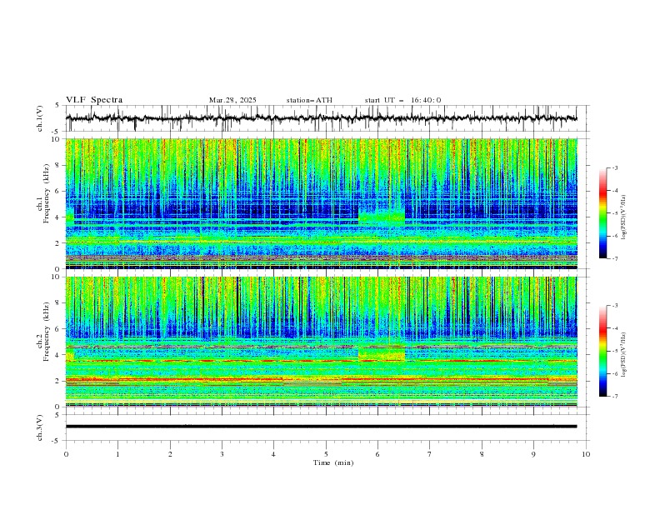Click the ch.1 spectrogram color bar
The width and height of the screenshot is (660, 510).
(x=602, y=213)
